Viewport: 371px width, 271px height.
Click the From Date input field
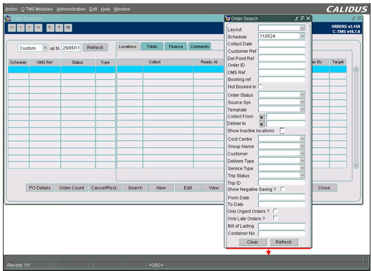(x=282, y=197)
